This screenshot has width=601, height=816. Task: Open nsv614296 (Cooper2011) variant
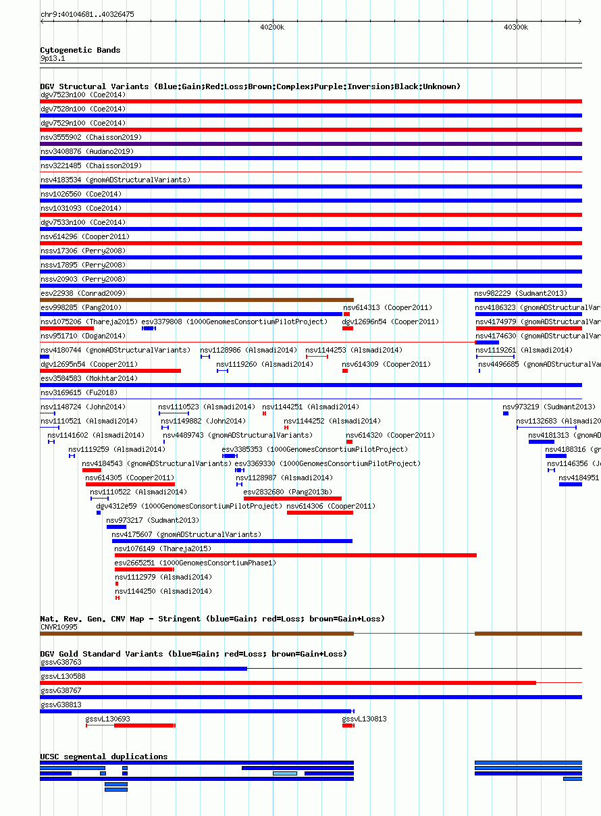pos(311,243)
